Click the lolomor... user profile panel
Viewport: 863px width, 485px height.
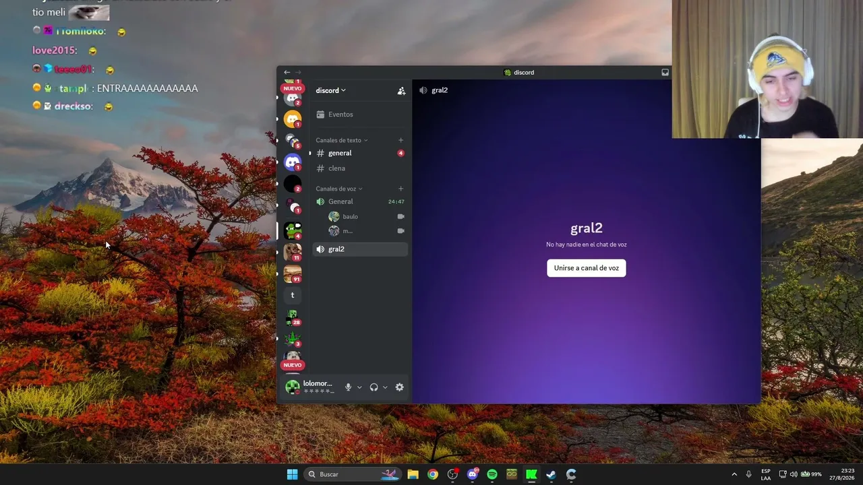(x=310, y=387)
